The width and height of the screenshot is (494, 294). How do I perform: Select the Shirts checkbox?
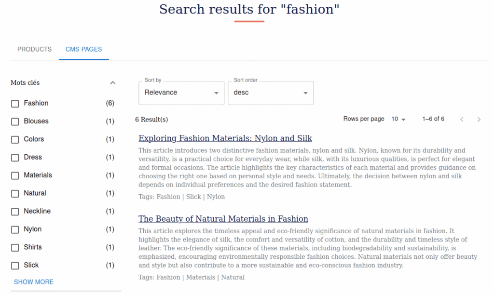pos(15,248)
